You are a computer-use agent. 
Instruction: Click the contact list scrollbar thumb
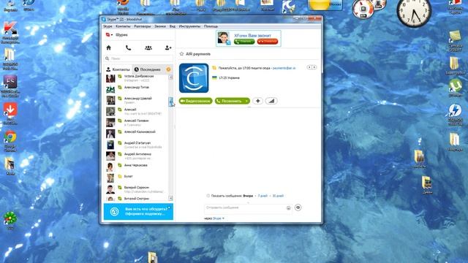coord(170,102)
